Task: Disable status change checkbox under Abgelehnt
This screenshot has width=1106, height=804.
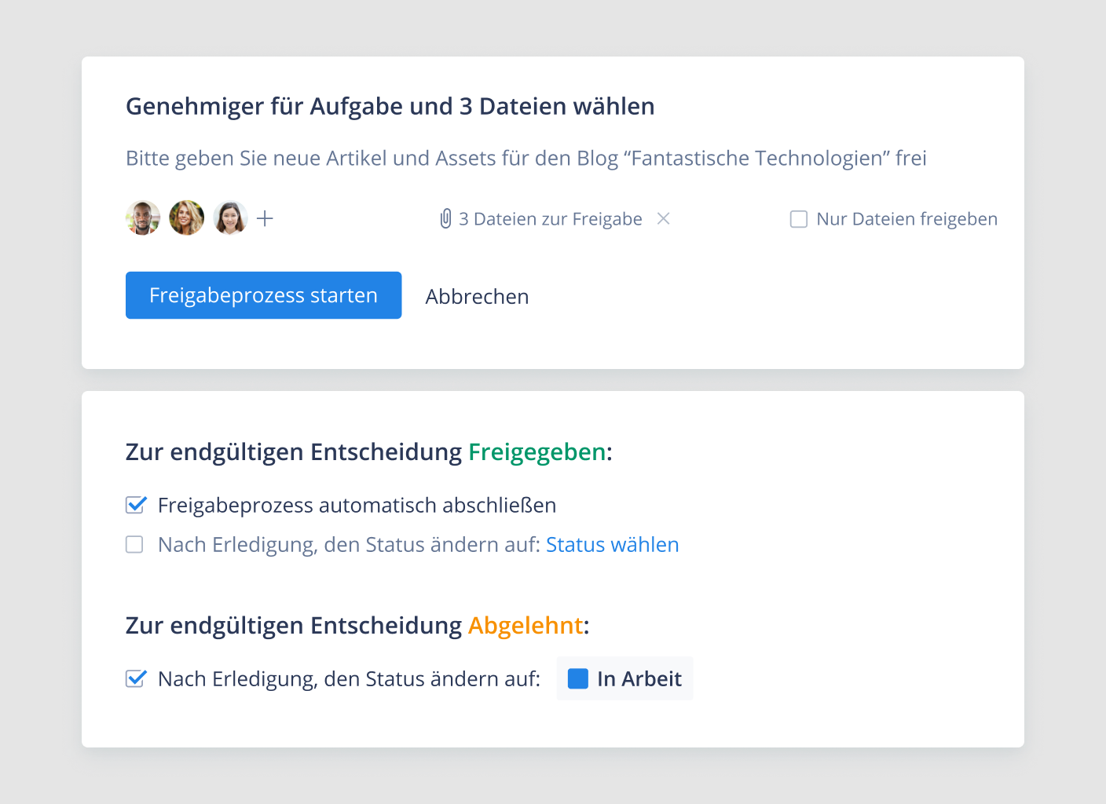Action: [135, 678]
